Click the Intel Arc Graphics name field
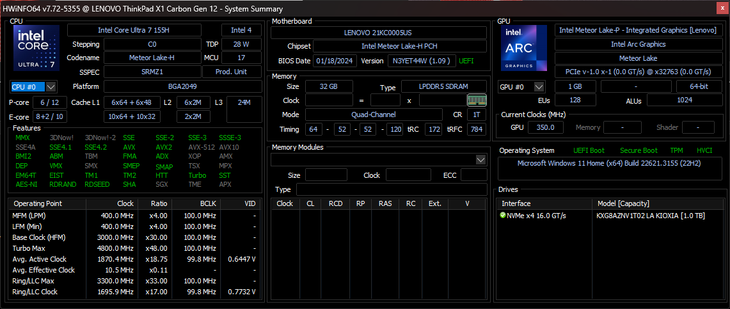 638,44
